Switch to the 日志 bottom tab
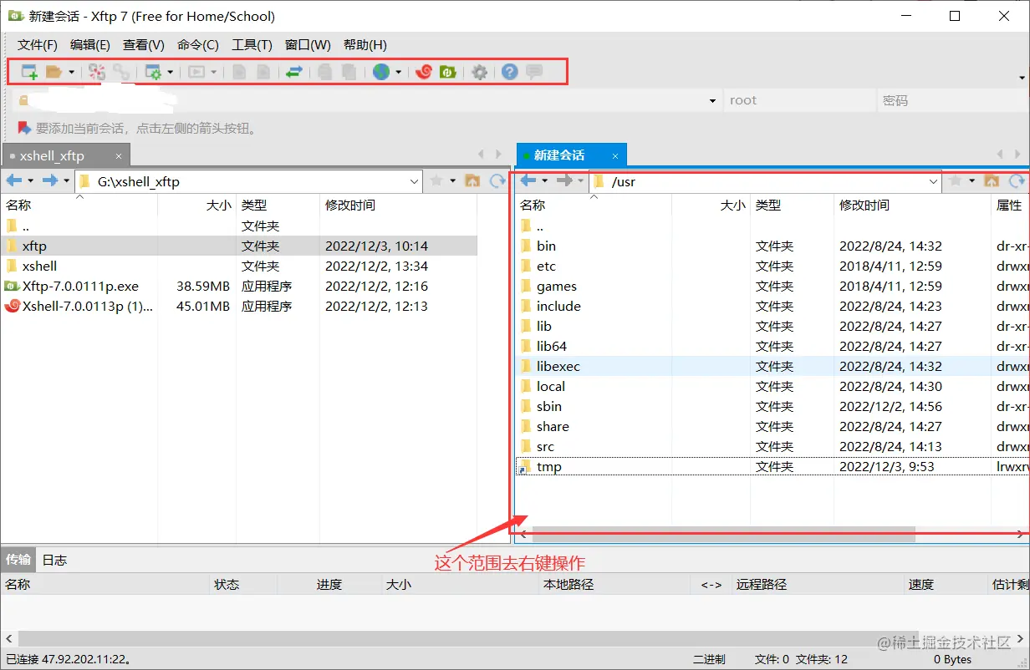Viewport: 1030px width, 670px height. pos(54,560)
